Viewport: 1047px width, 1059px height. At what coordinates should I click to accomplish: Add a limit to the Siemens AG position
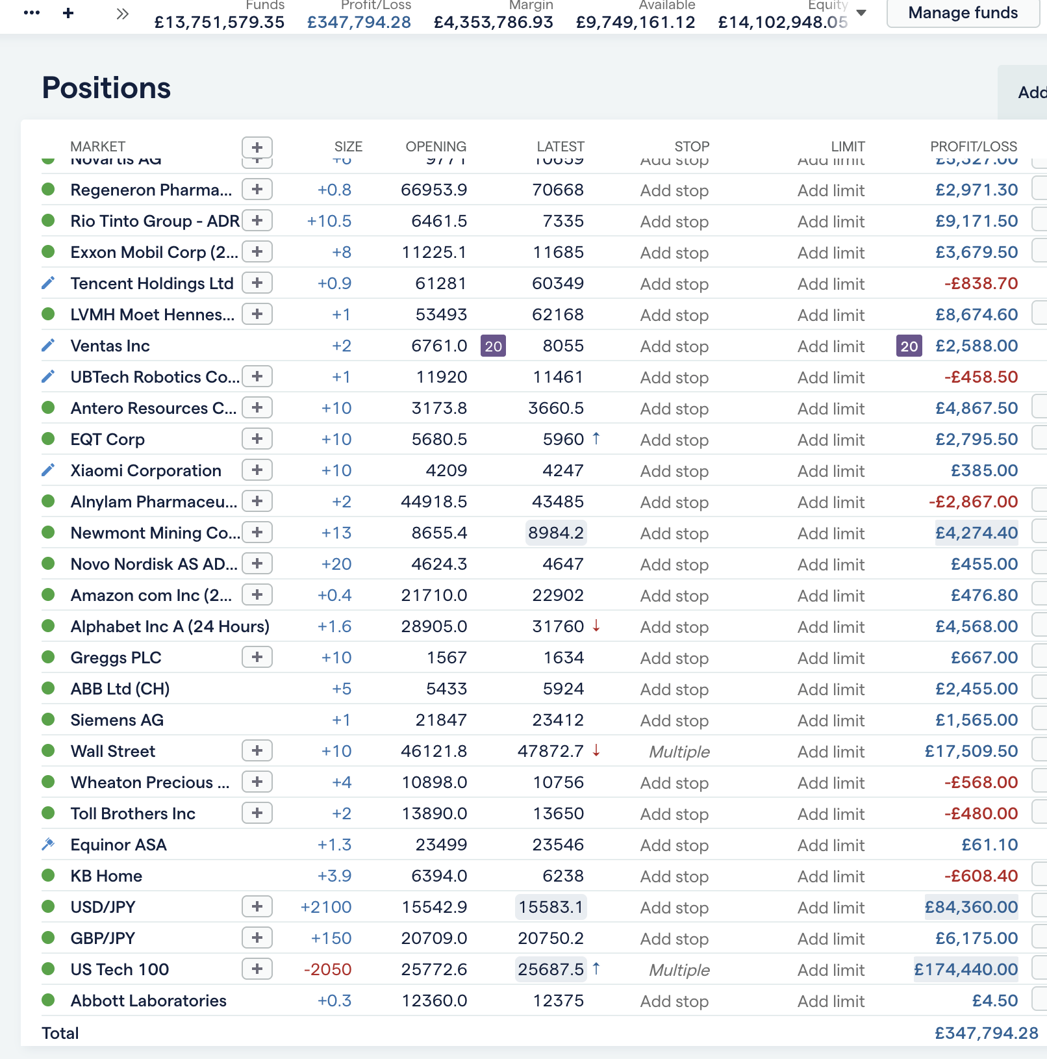point(831,721)
